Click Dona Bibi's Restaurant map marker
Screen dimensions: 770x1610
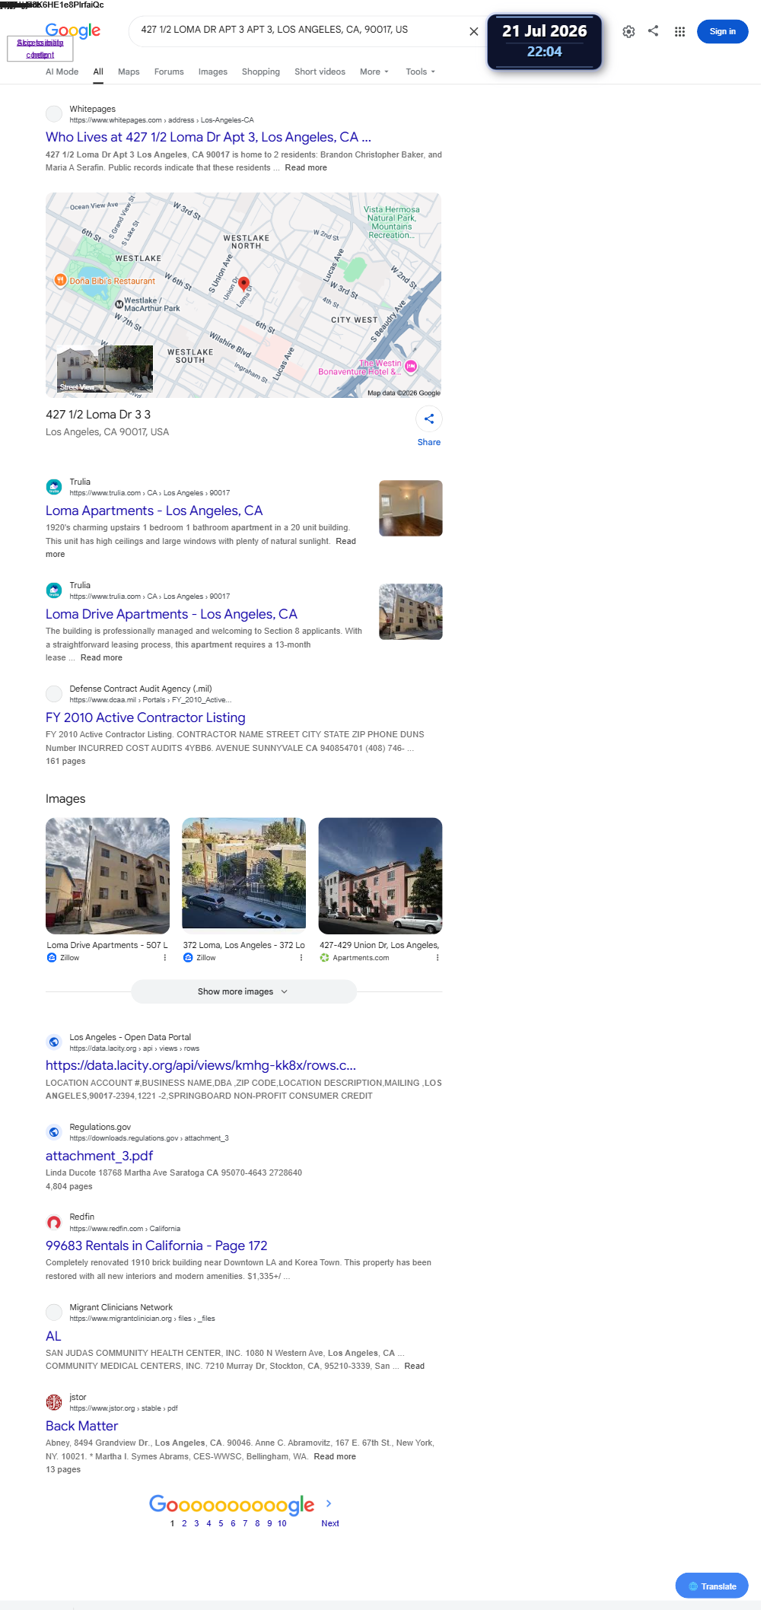point(60,281)
